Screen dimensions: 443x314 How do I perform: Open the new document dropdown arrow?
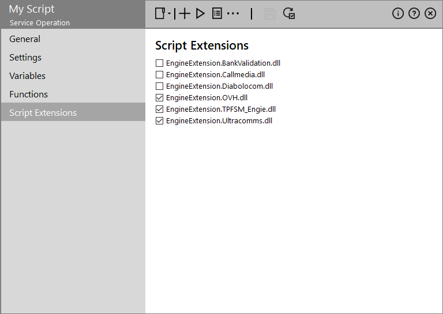tap(169, 13)
